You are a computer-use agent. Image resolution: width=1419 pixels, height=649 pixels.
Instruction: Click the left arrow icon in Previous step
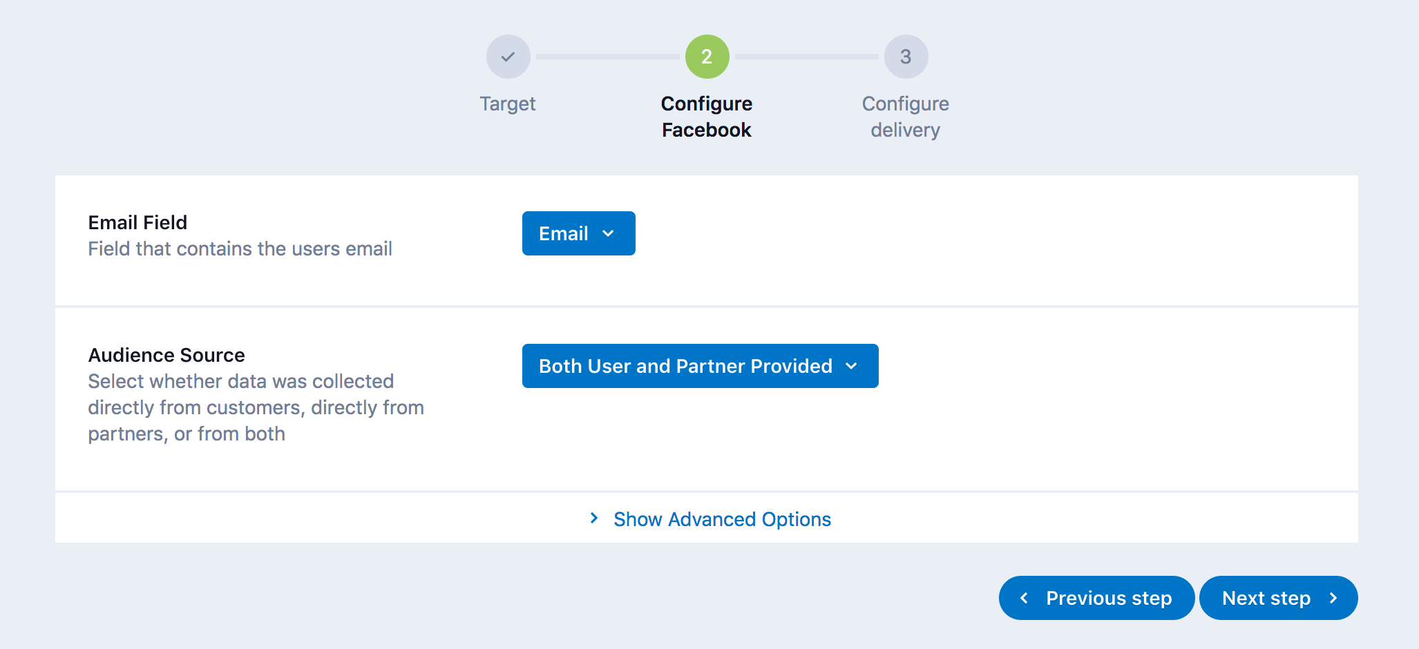(x=1024, y=598)
